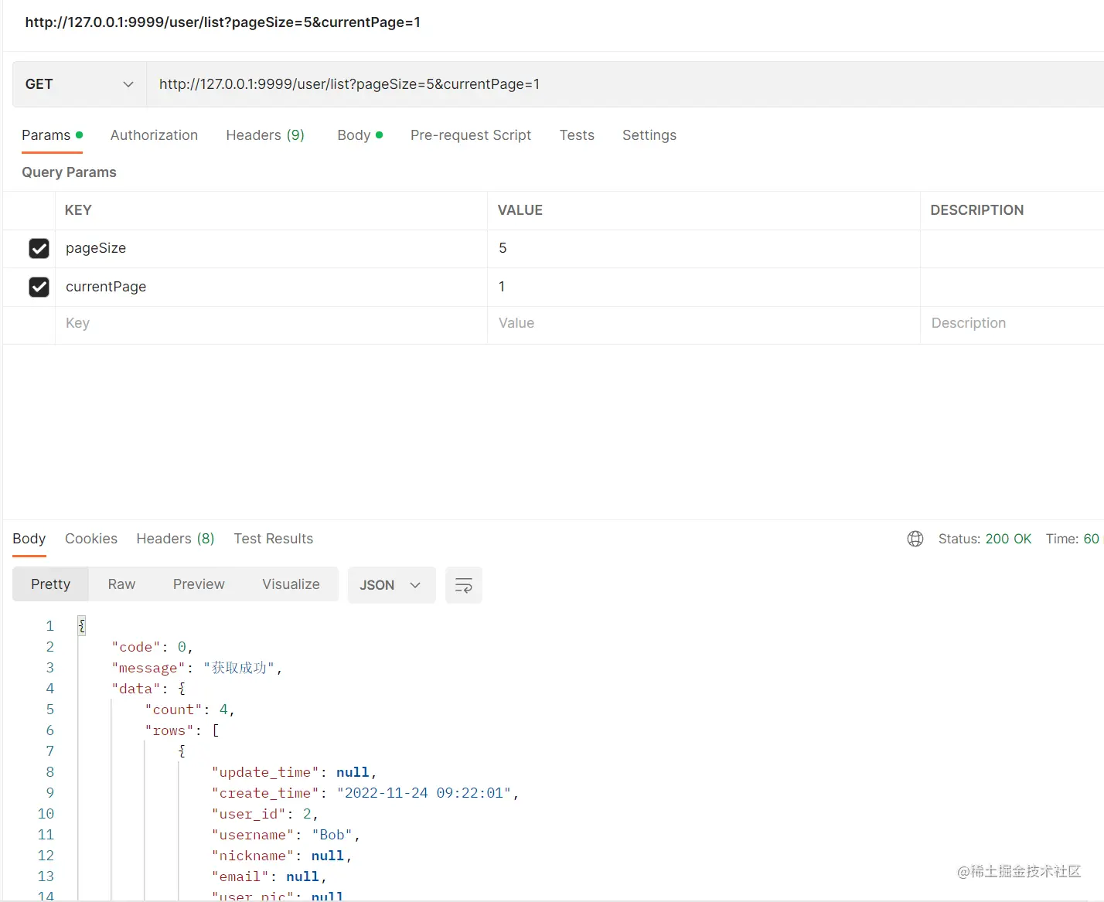Uncheck the currentPage parameter checkbox

39,287
